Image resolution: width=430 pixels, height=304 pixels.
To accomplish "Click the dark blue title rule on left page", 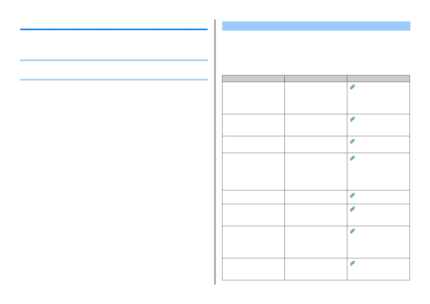I will tap(114, 29).
